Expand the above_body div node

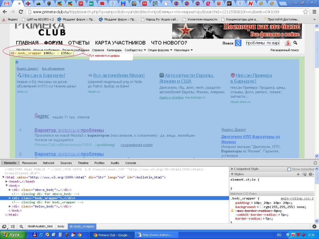(10, 190)
